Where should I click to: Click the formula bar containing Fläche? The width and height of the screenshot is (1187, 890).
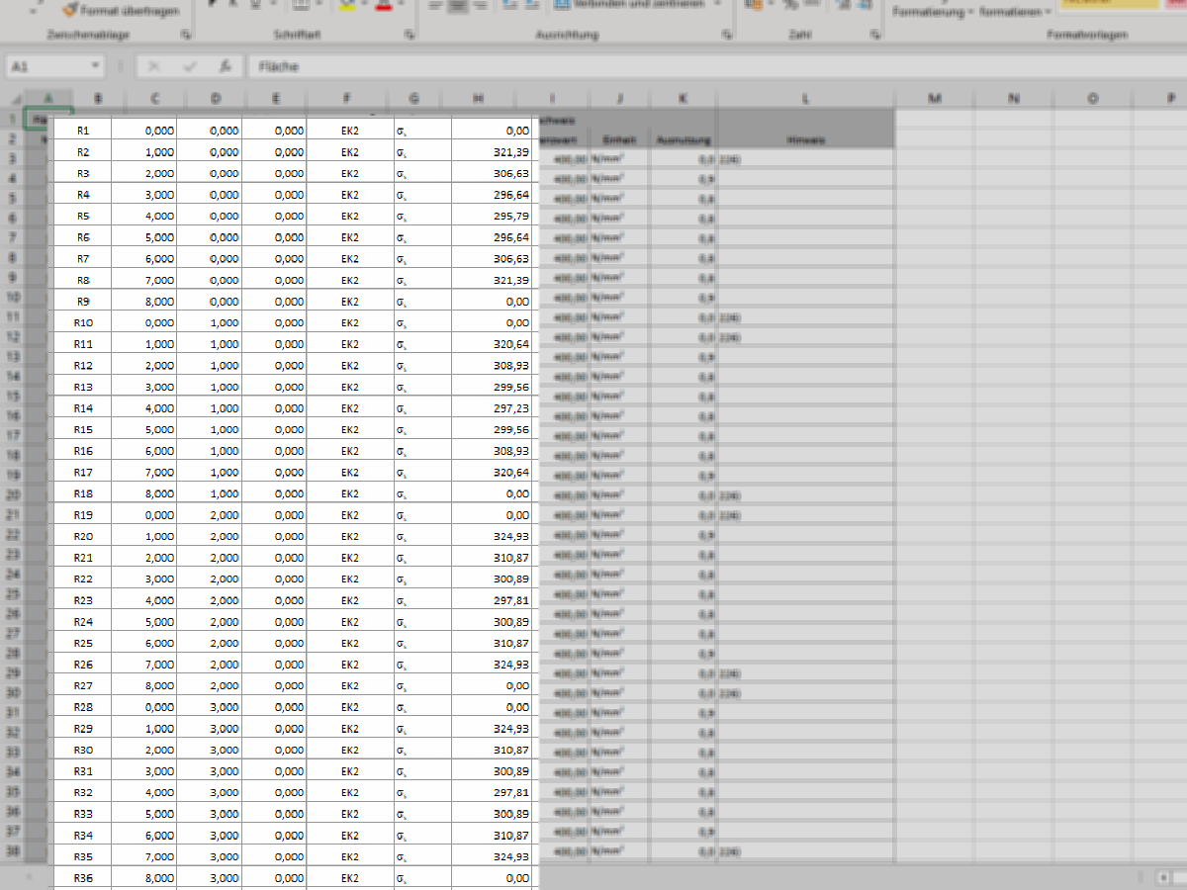point(717,66)
